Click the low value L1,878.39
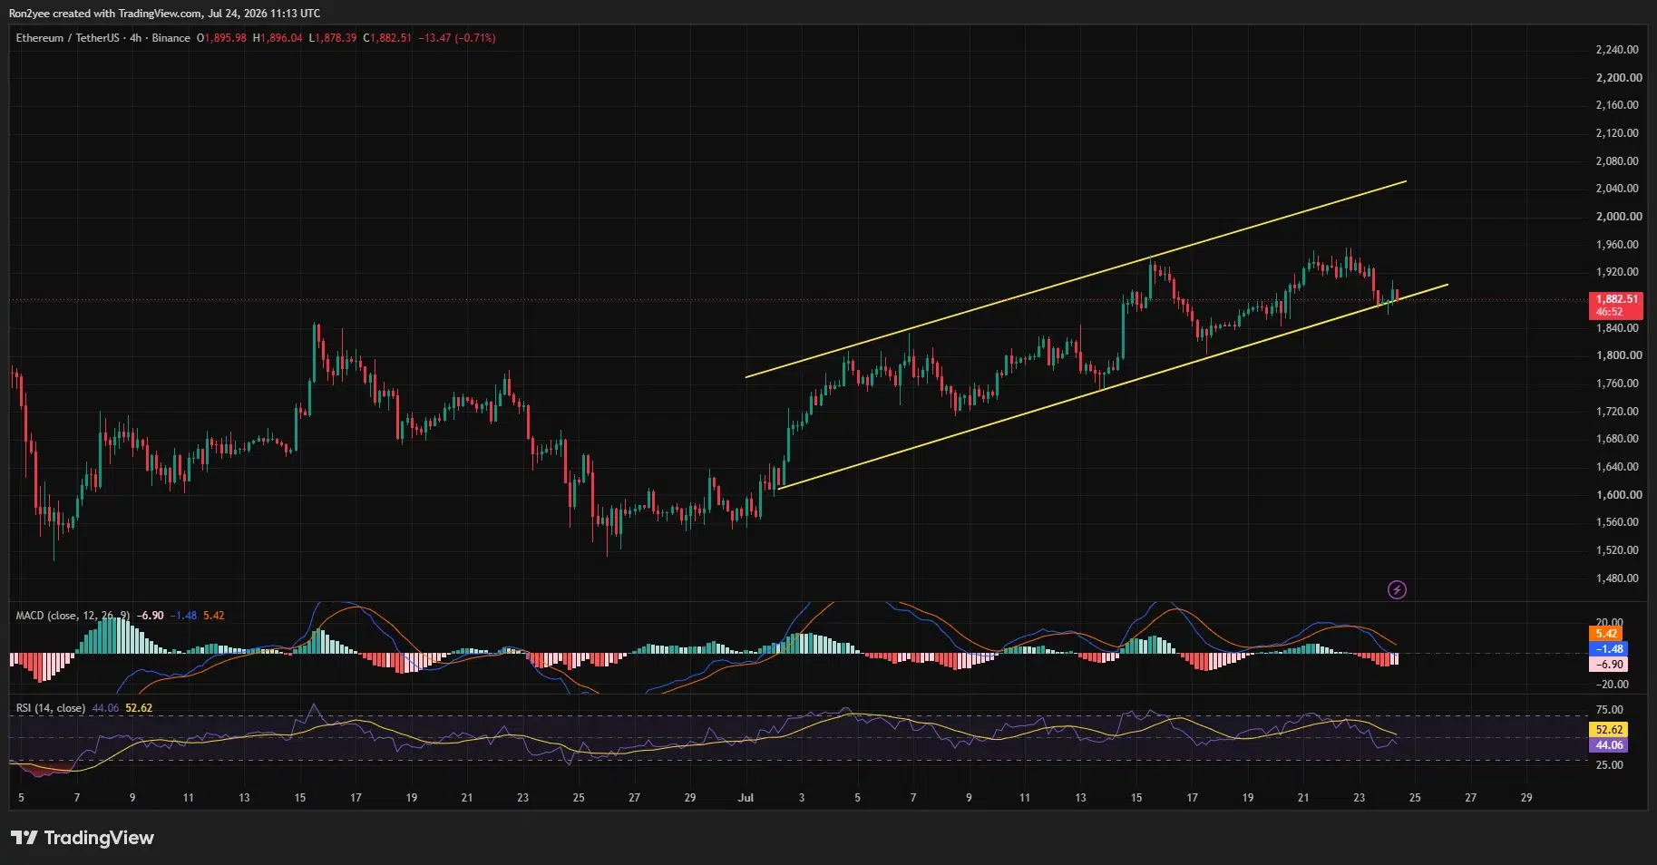1657x865 pixels. 333,38
